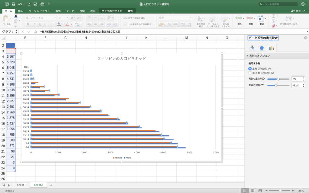Click the delete cells icon
309x193 pixels.
(x=250, y=19)
